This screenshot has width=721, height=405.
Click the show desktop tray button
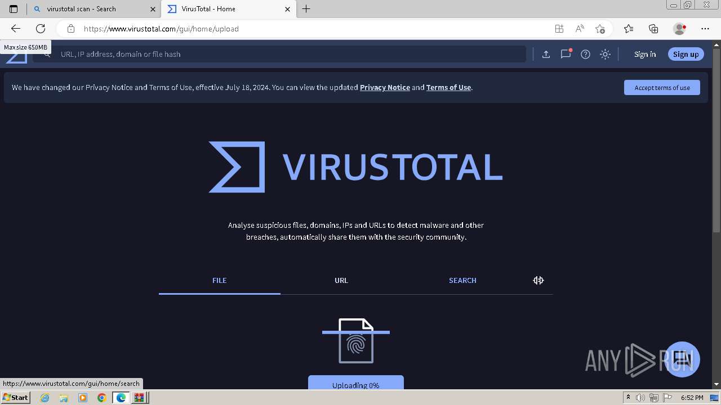point(714,398)
